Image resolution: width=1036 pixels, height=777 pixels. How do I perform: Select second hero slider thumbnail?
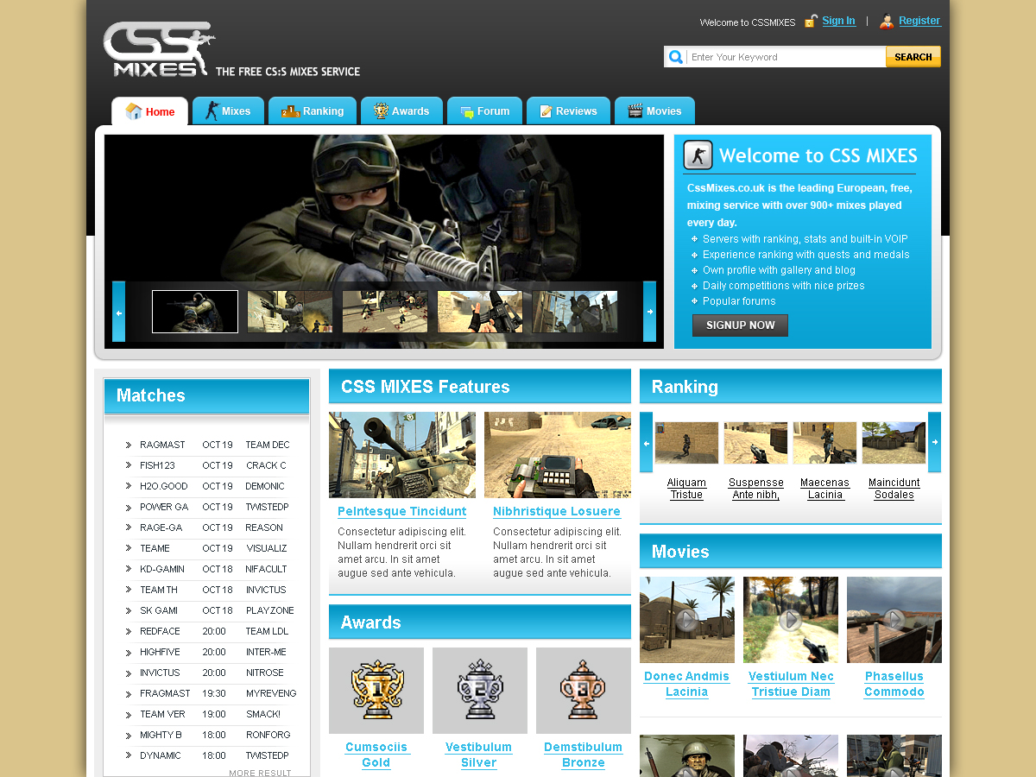click(290, 312)
